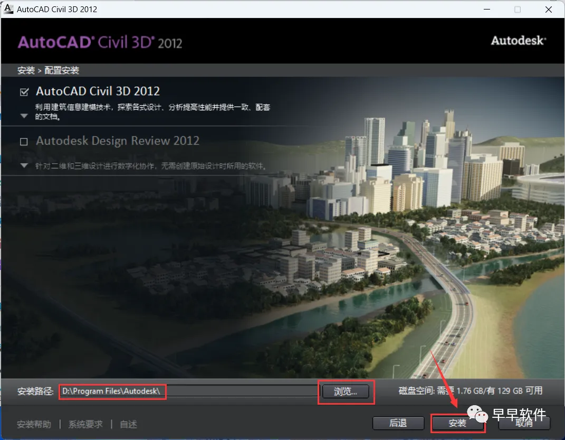
Task: Open the 安装帮助 link
Action: [x=34, y=424]
